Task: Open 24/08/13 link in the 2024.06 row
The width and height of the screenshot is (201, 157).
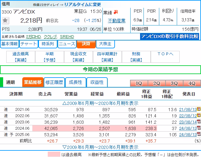Action: pyautogui.click(x=188, y=128)
